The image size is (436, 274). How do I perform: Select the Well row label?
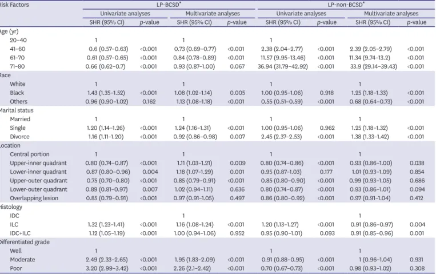[16, 251]
